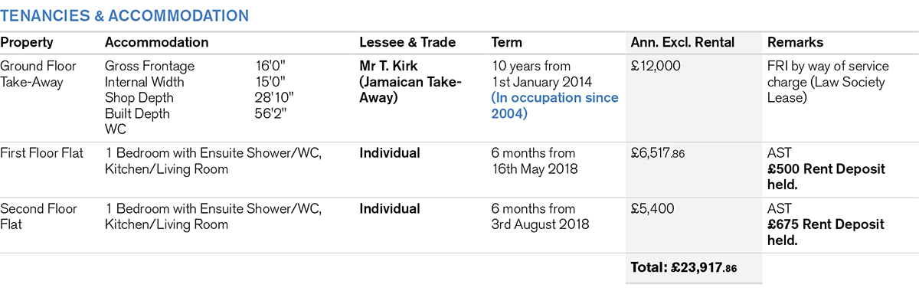Click the blue 'In occupation since 2004' text
919x291 pixels.
click(554, 106)
